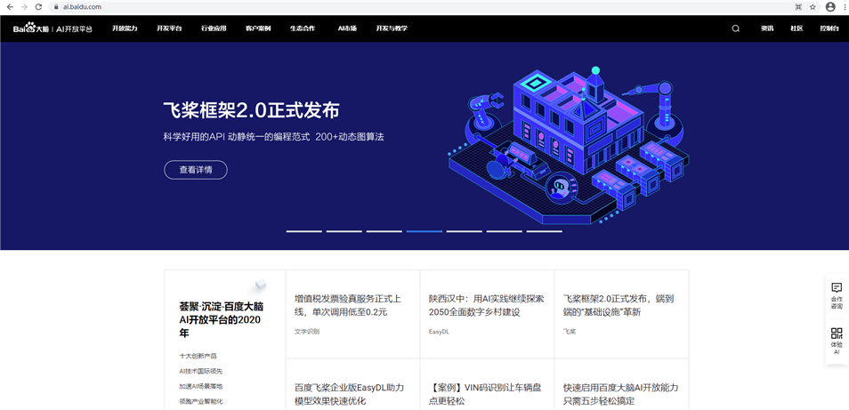Go to 资讯 in top navigation
The image size is (849, 410).
tap(767, 28)
